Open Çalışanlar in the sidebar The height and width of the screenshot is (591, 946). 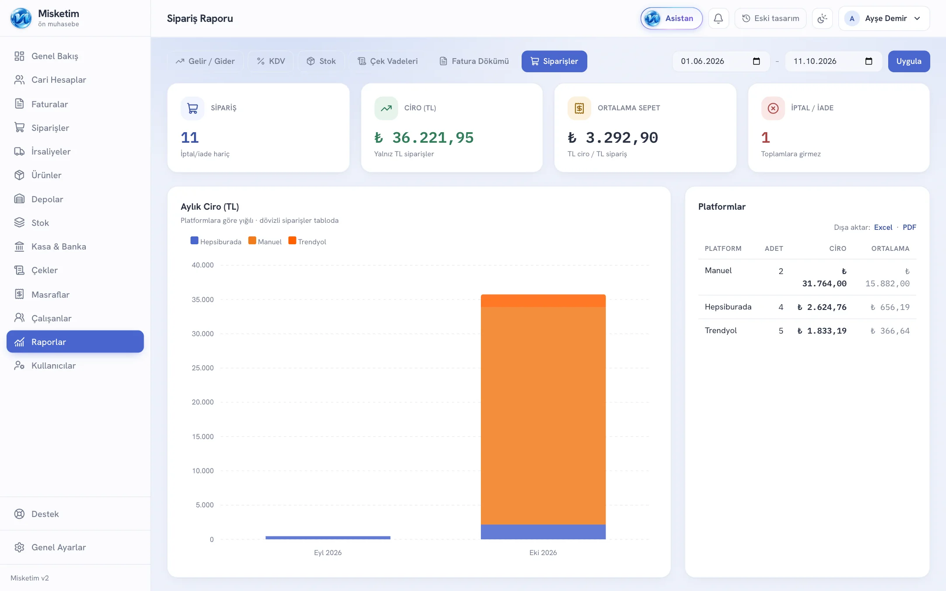point(75,318)
